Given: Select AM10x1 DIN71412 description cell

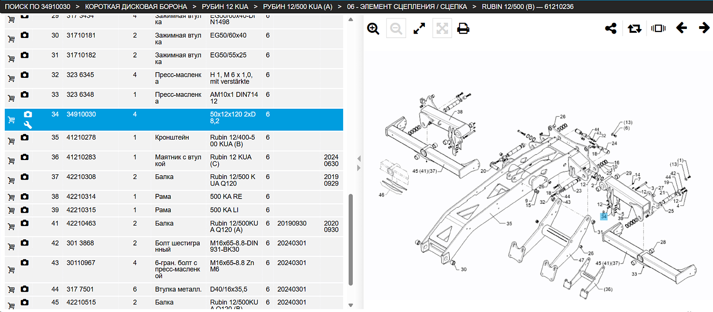Looking at the screenshot, I should [x=234, y=98].
